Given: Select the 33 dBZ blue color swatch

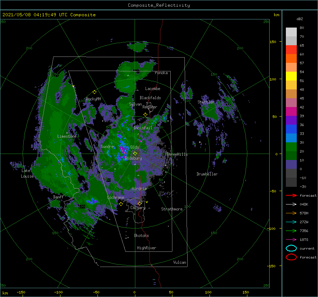Looking at the screenshot, I should [291, 138].
